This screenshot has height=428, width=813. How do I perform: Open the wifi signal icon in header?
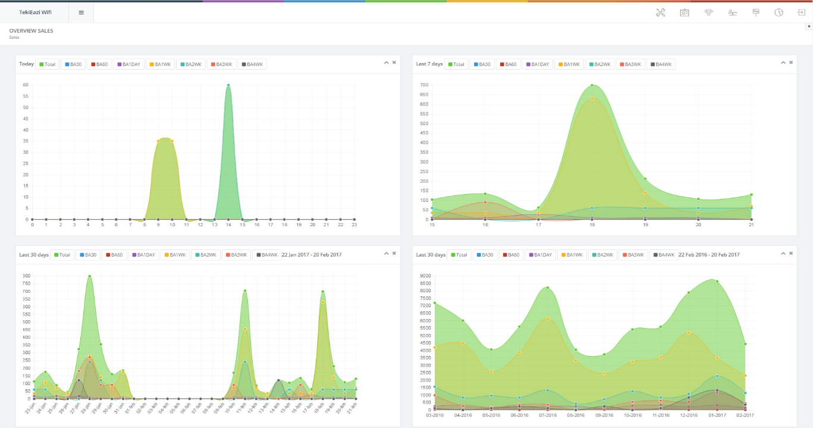point(708,13)
